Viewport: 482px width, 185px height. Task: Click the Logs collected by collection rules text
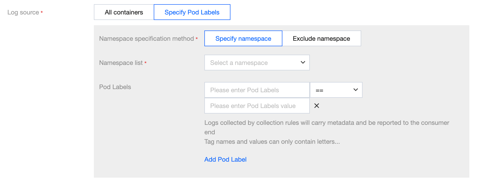click(326, 123)
